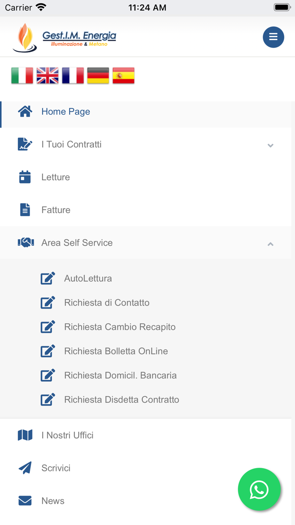Expand the I Tuoi Contratti chevron
The height and width of the screenshot is (525, 295).
click(271, 145)
